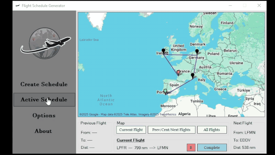
Task: Select the black map pin over Ireland
Action: pyautogui.click(x=163, y=51)
